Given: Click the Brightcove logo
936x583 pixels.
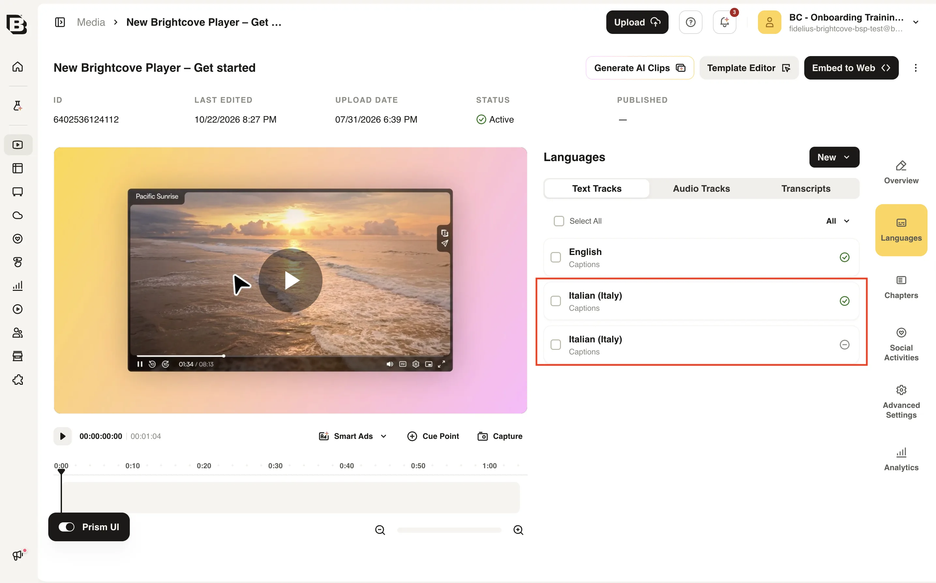Looking at the screenshot, I should click(17, 24).
